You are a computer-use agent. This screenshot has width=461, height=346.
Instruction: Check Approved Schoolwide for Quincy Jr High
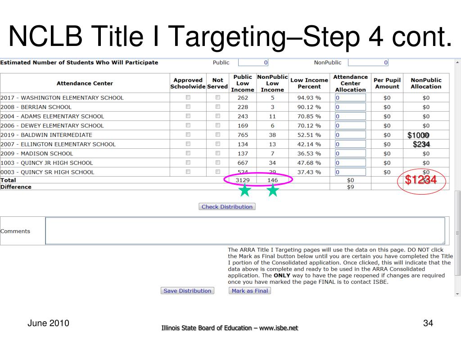[188, 162]
